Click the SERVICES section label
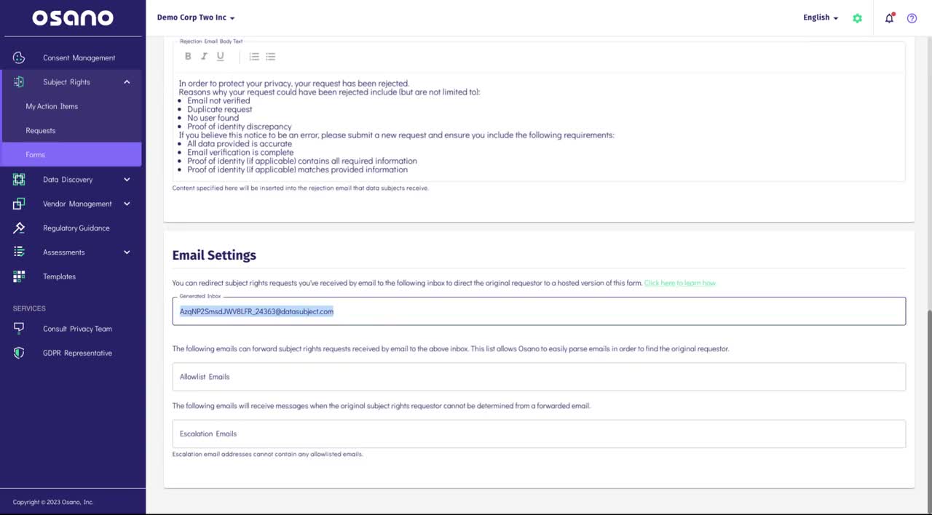This screenshot has height=515, width=932. [29, 308]
